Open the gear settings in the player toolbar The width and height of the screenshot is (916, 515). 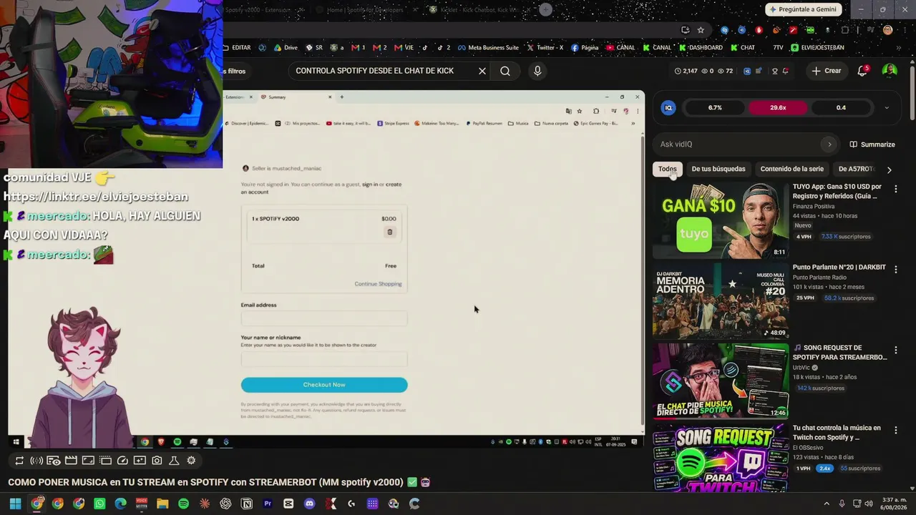pos(191,461)
